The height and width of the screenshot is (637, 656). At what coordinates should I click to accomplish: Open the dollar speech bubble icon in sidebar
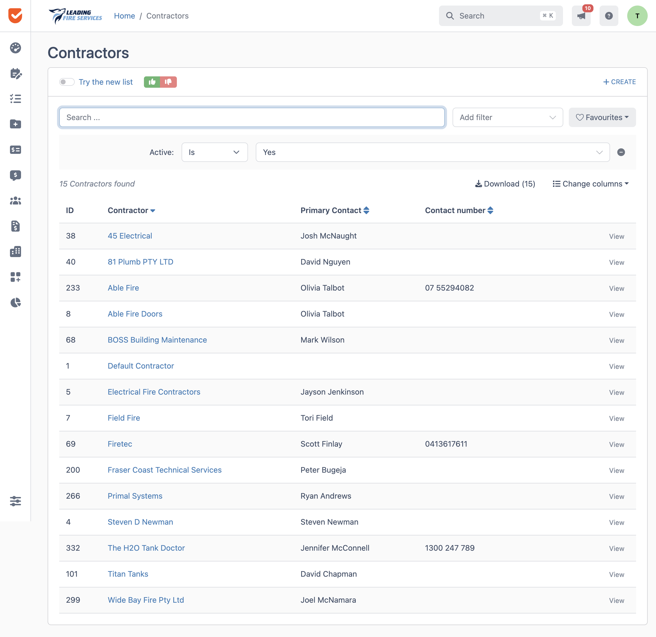(16, 175)
